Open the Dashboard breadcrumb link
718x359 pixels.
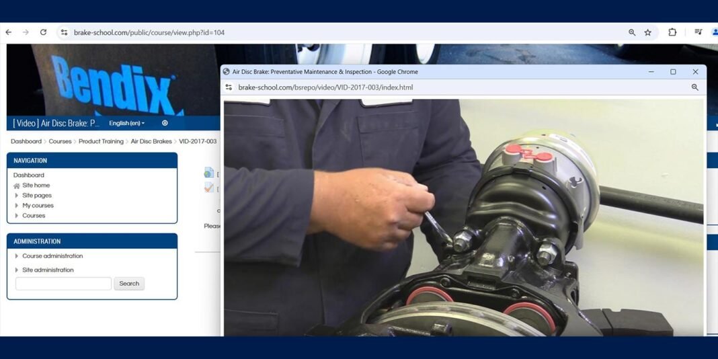point(26,141)
